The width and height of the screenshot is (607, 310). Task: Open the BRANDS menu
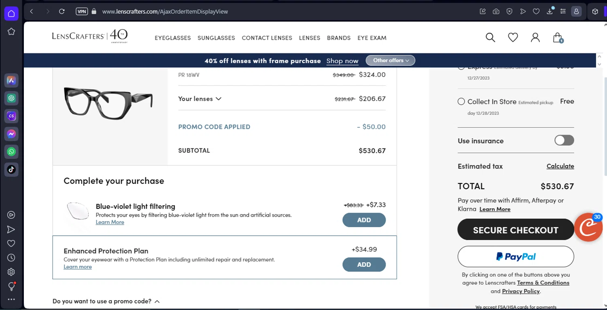[x=339, y=38]
